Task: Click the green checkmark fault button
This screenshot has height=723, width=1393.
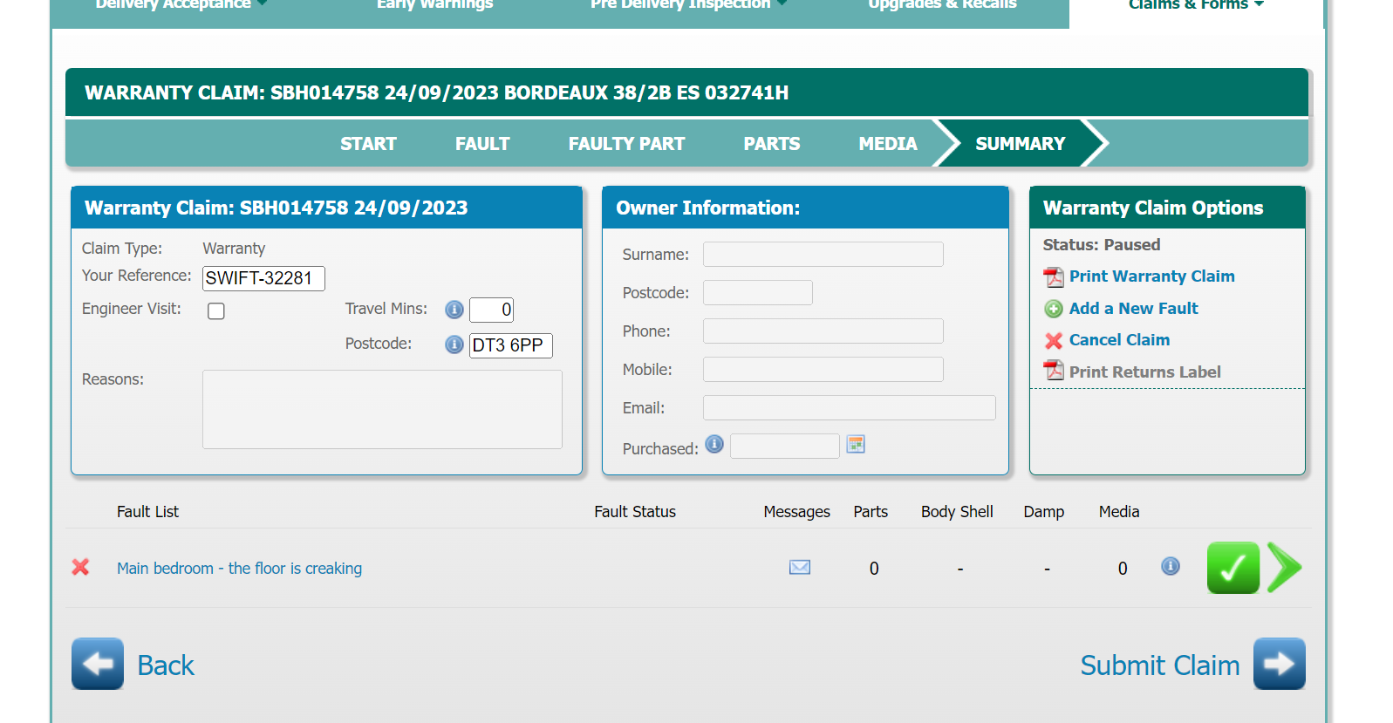Action: coord(1232,568)
